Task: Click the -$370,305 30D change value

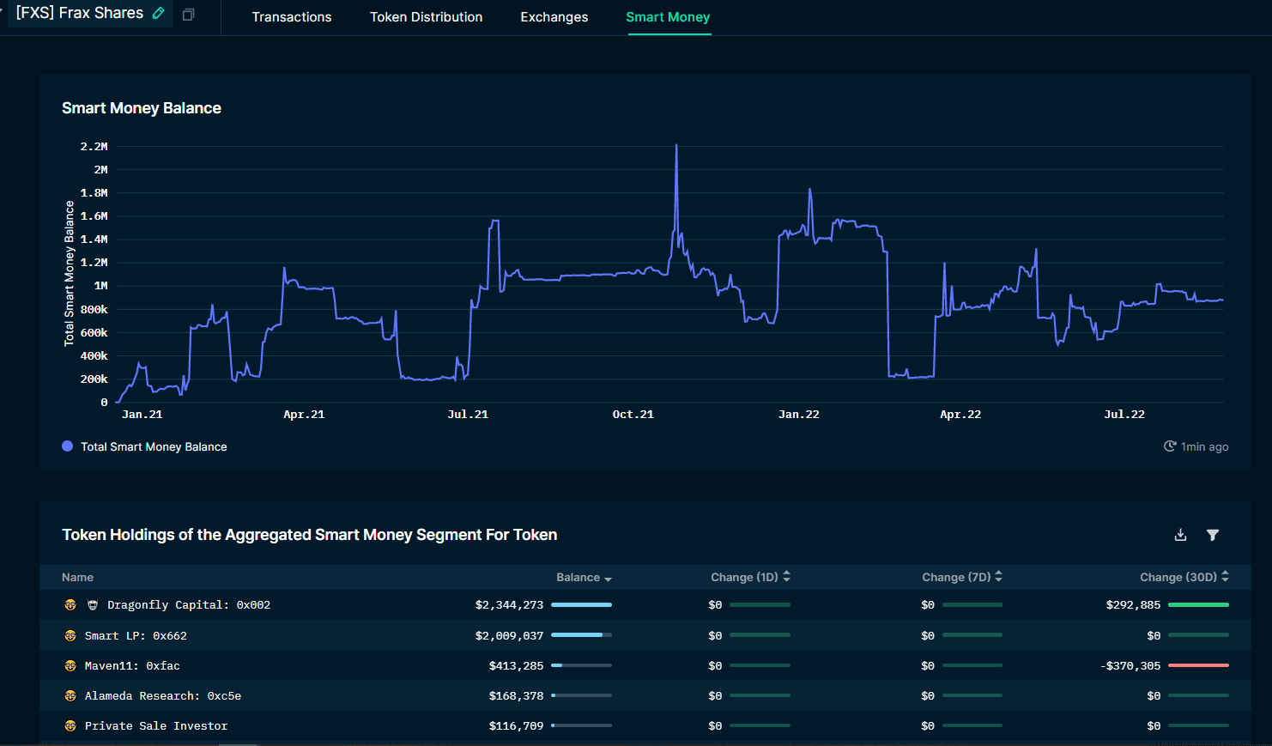Action: click(x=1130, y=666)
